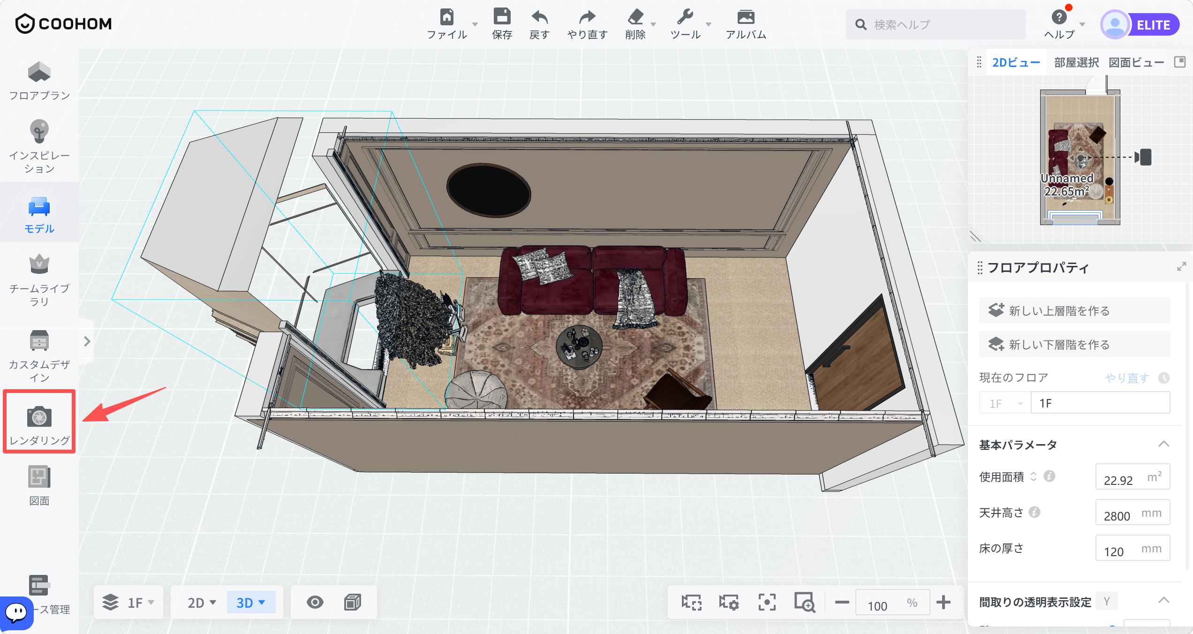
Task: Open the 1F floor layer dropdown at bottom
Action: click(129, 602)
